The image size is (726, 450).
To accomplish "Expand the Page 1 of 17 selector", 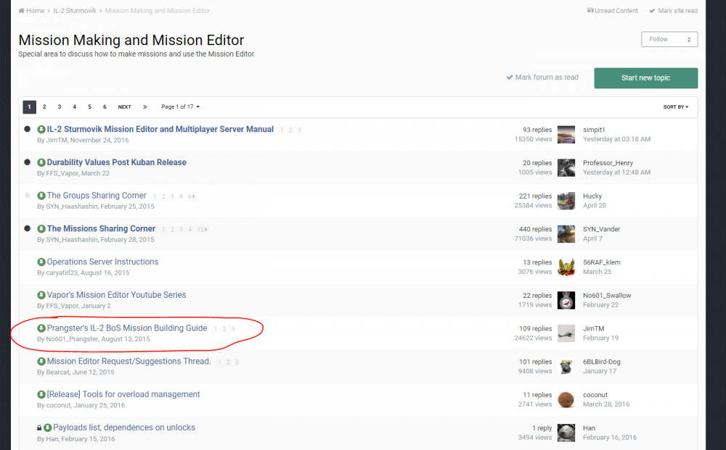I will [x=180, y=107].
